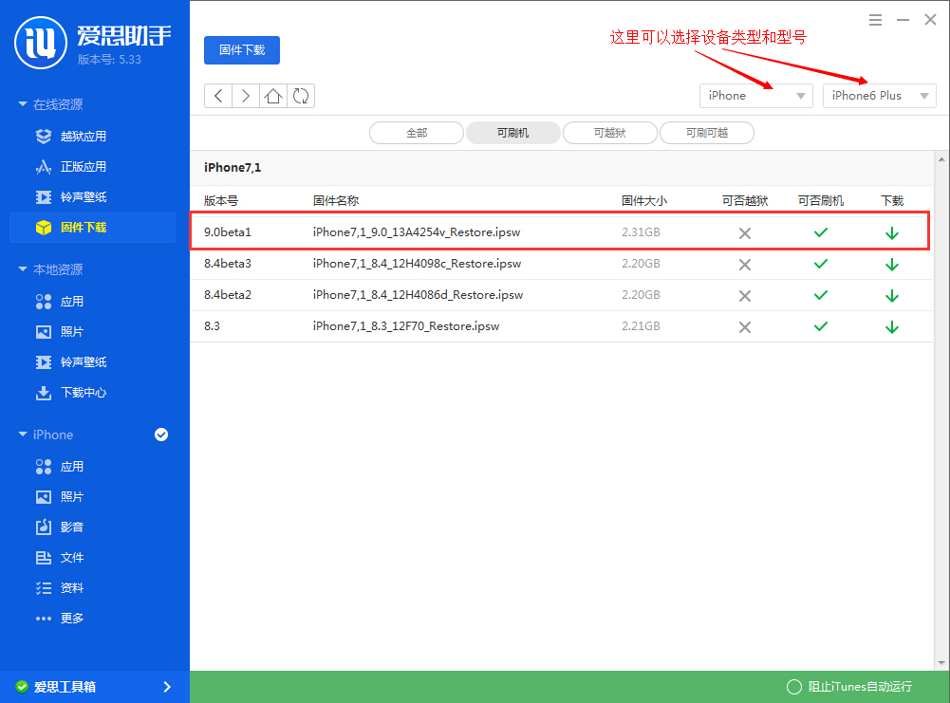This screenshot has height=703, width=950.
Task: Open the iPhone6 Plus model dropdown
Action: point(879,96)
